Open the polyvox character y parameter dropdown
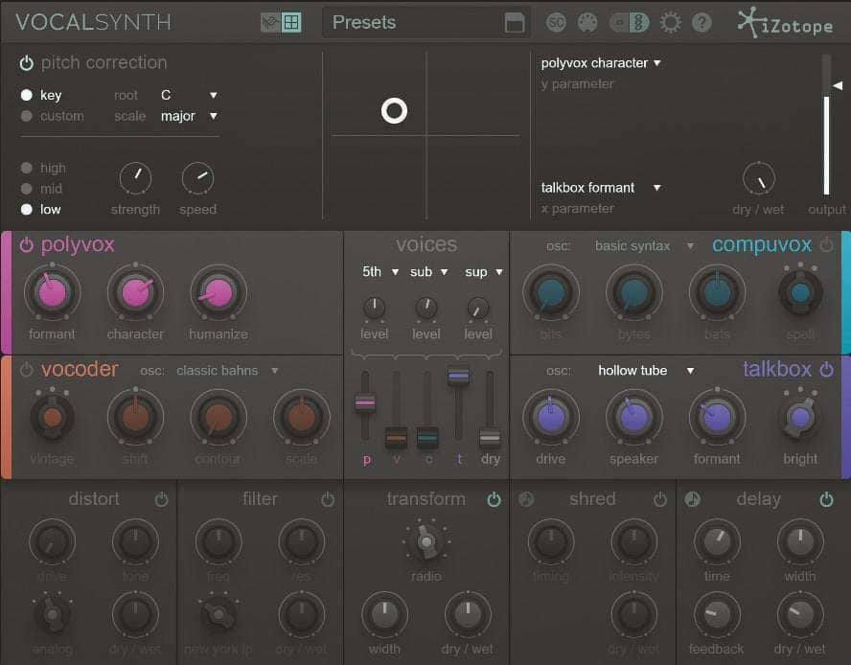The width and height of the screenshot is (851, 665). (601, 63)
